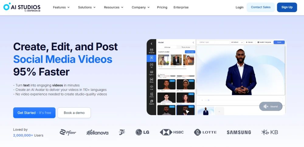This screenshot has width=304, height=147.
Task: Click Get Started - it's free
Action: tap(34, 113)
